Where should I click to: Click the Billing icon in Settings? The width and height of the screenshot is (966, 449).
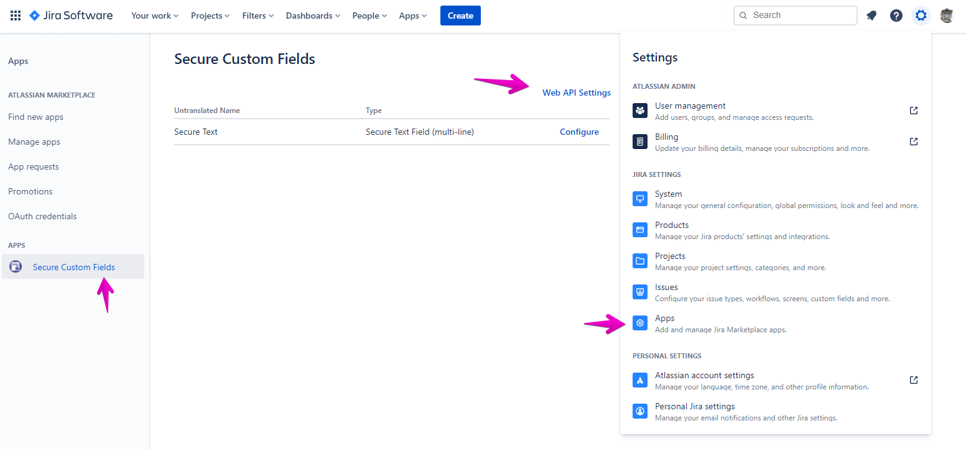(640, 142)
